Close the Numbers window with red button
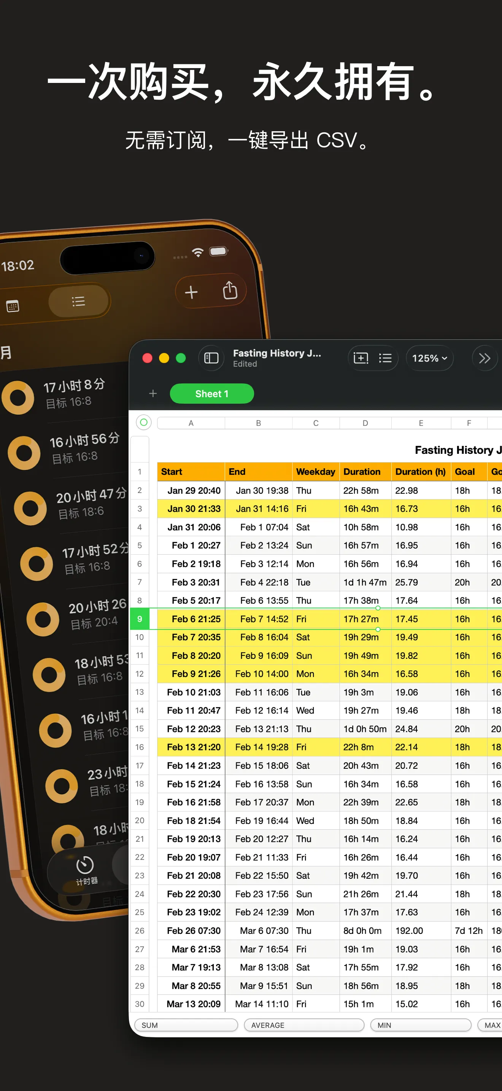The image size is (502, 1091). click(x=147, y=358)
